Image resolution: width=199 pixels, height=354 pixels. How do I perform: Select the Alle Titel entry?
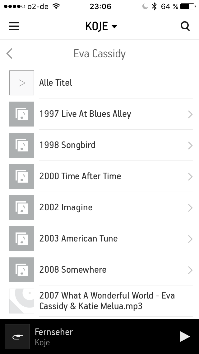56,83
